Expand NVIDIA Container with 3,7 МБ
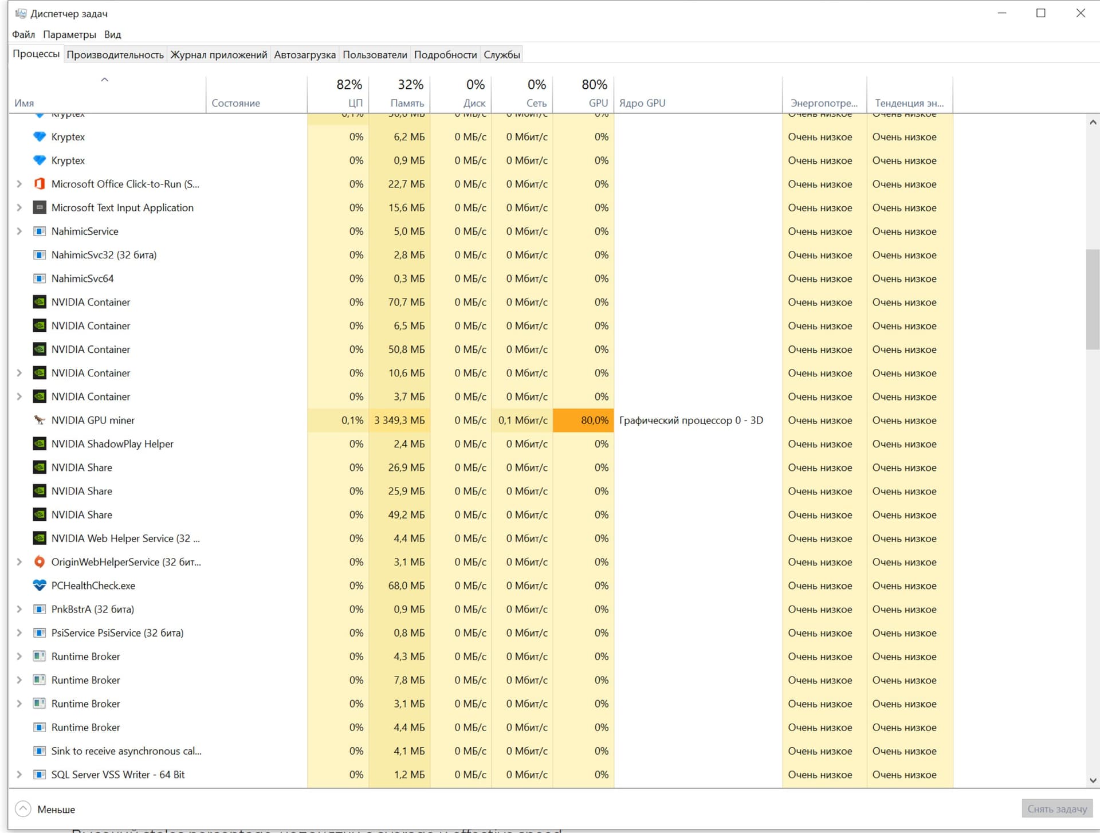This screenshot has width=1100, height=833. [x=19, y=396]
